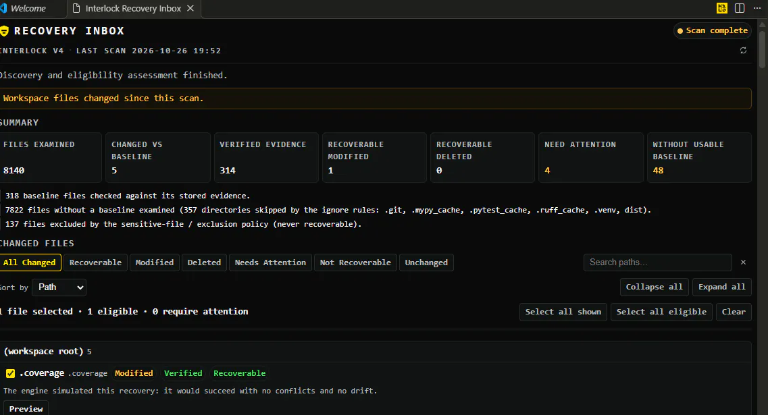Click the Files Examined 8140 card
This screenshot has height=415, width=768.
[x=50, y=158]
